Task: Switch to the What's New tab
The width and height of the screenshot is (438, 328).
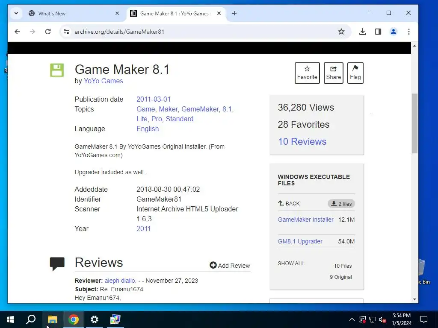Action: tap(74, 13)
